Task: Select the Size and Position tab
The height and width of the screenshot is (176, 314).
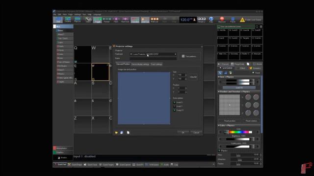Action: pyautogui.click(x=123, y=64)
